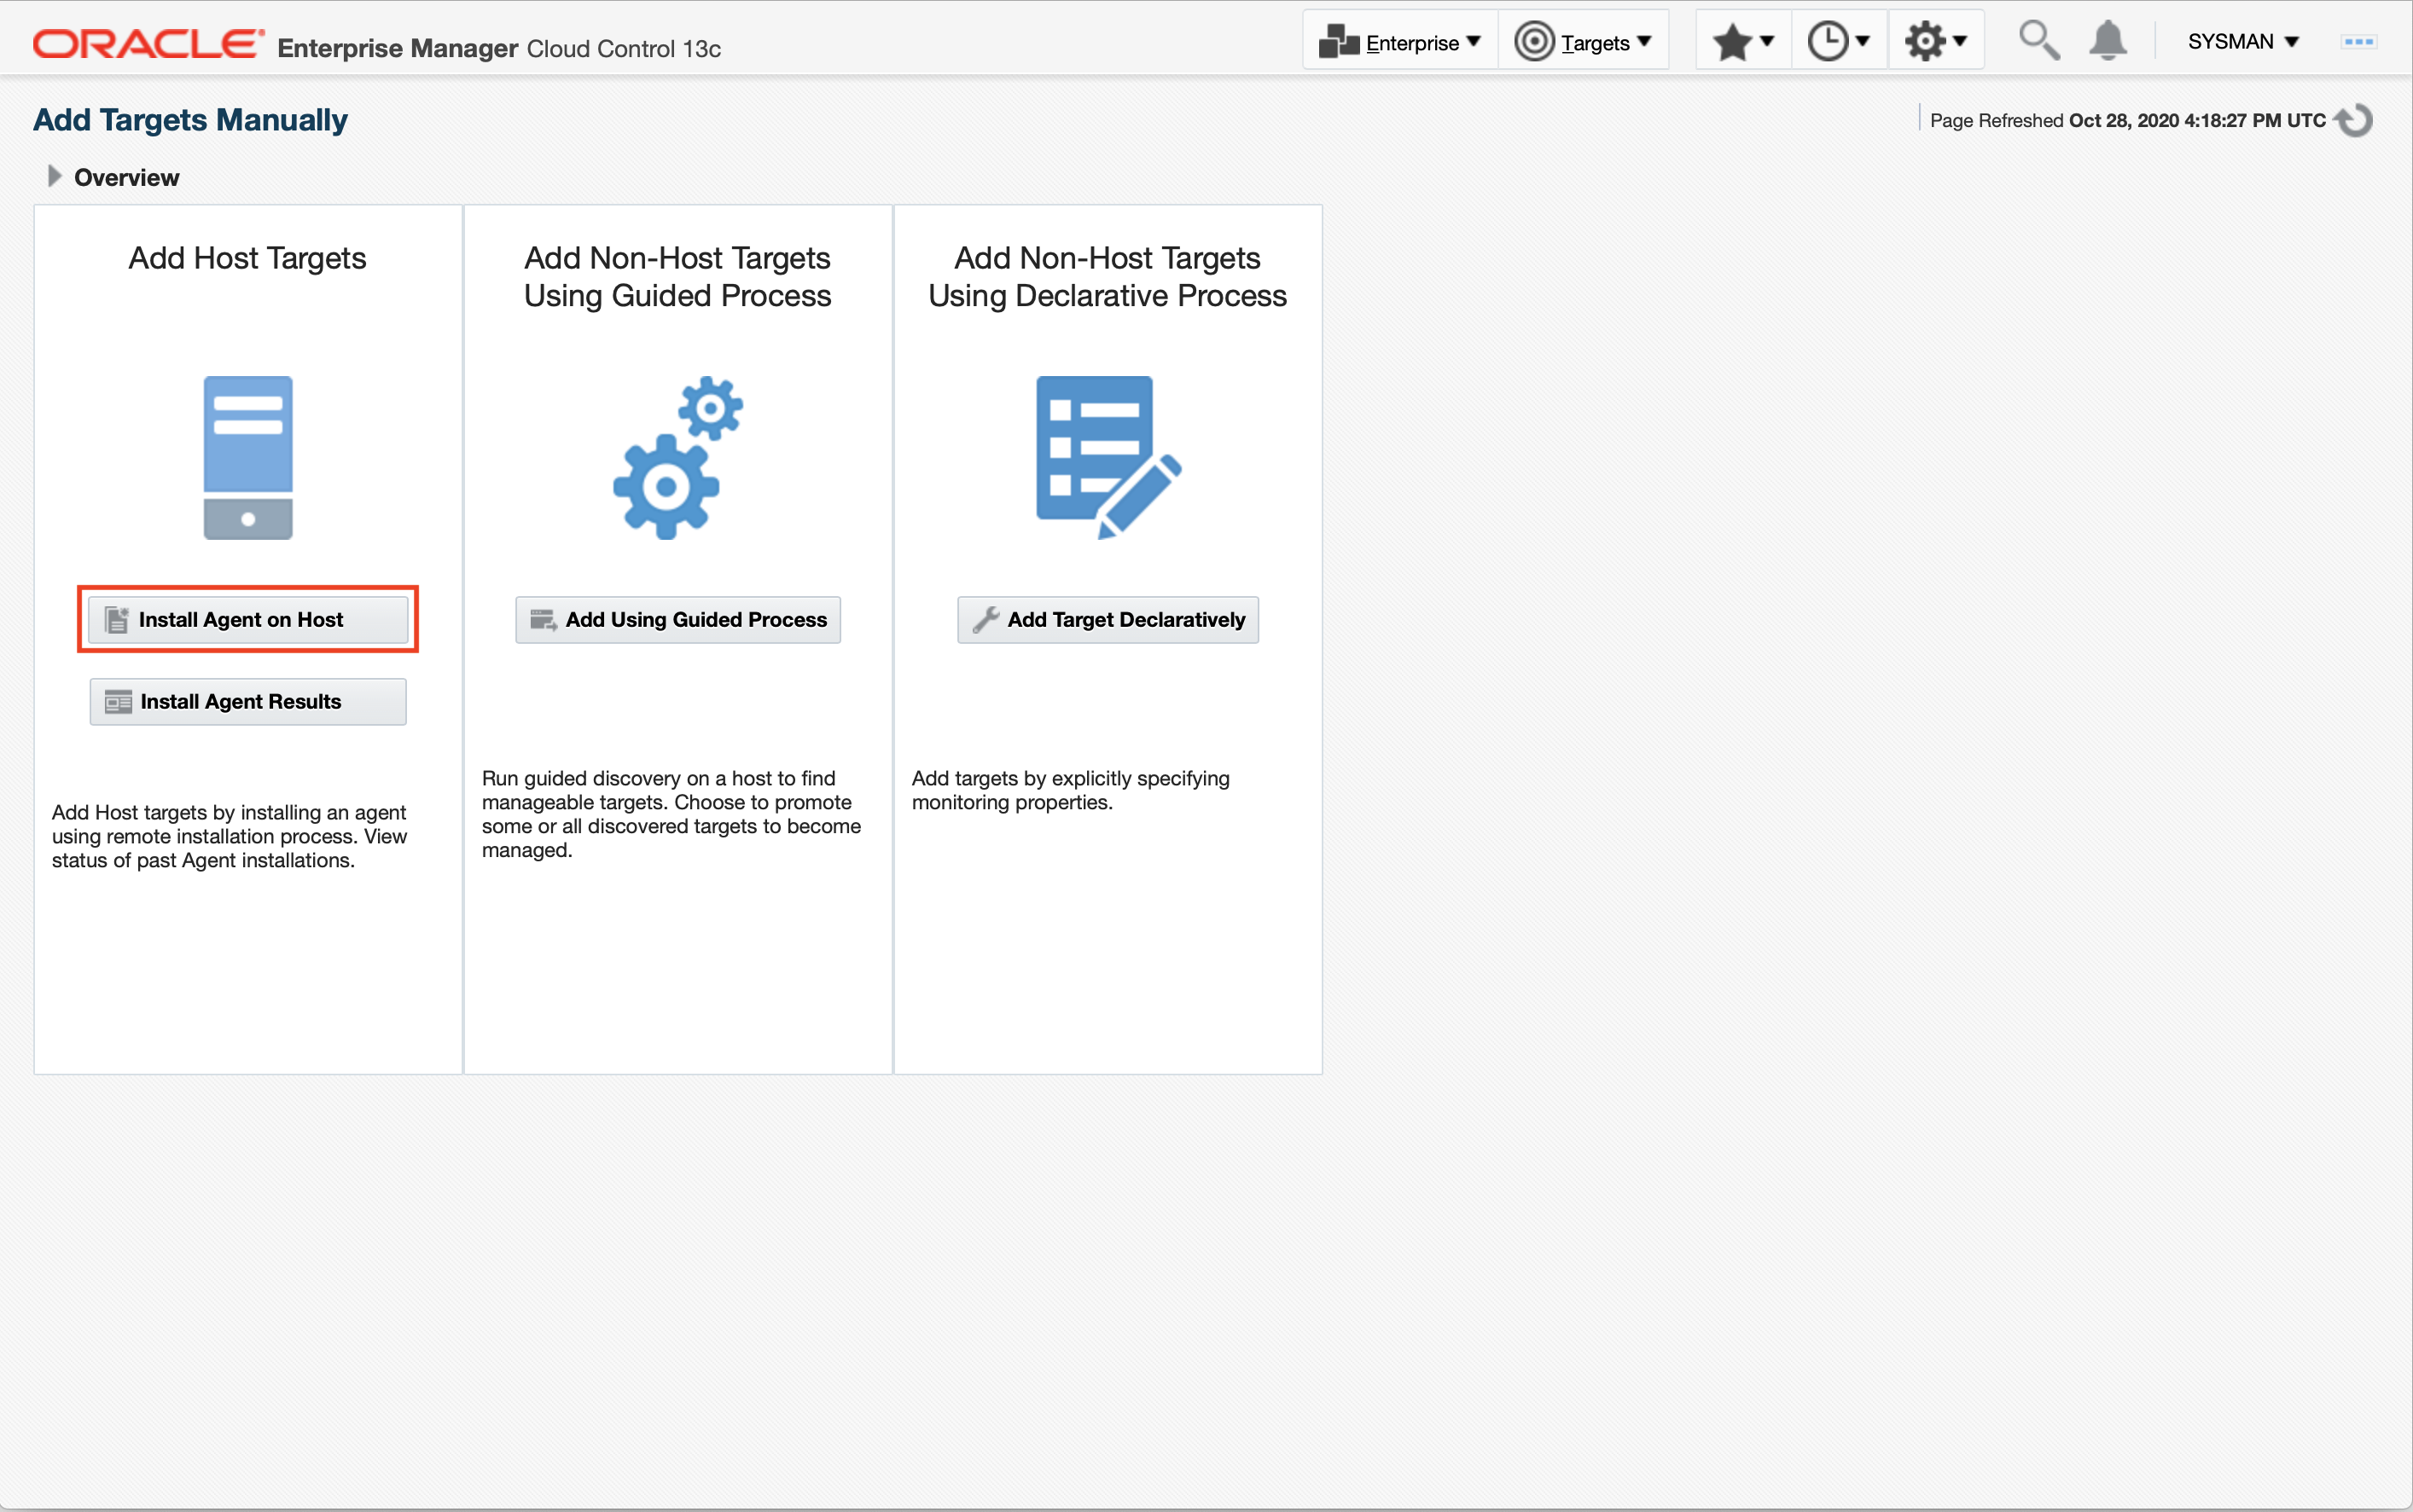Image resolution: width=2413 pixels, height=1512 pixels.
Task: Click Add Target Declaratively button
Action: pyautogui.click(x=1108, y=620)
